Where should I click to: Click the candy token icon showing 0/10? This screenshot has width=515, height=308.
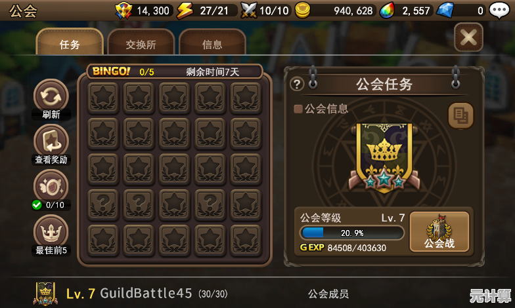[51, 187]
